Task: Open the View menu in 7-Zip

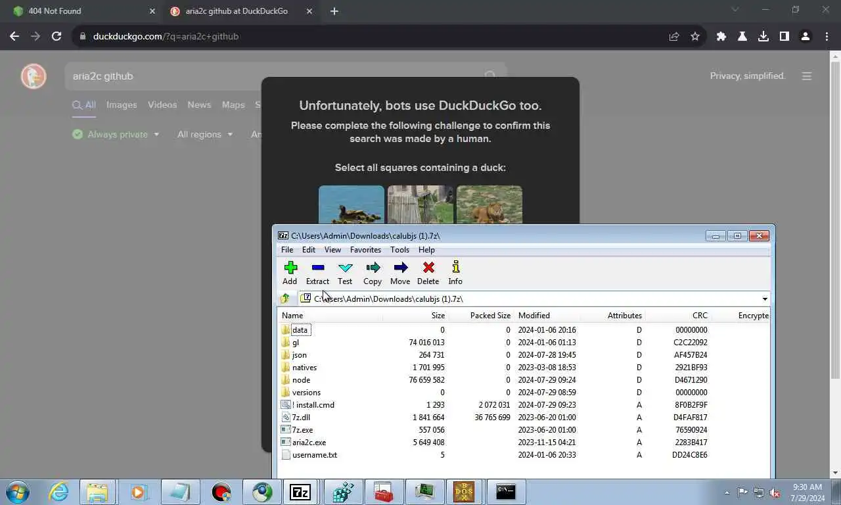Action: [332, 250]
